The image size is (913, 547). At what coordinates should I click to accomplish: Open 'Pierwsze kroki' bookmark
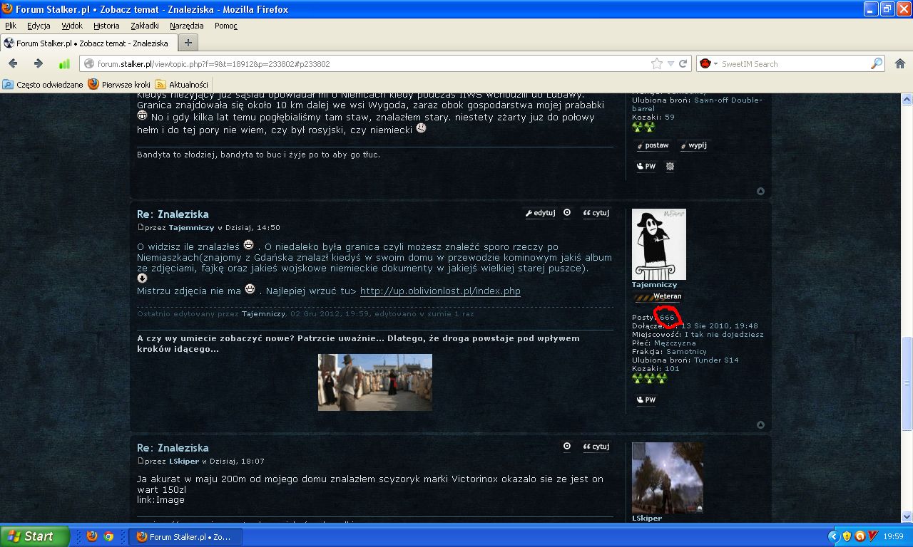[119, 84]
